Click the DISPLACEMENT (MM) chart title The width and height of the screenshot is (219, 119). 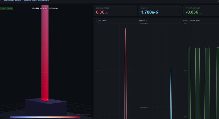191,21
